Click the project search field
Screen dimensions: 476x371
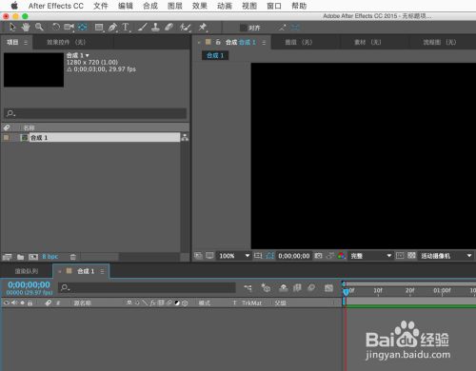(95, 113)
